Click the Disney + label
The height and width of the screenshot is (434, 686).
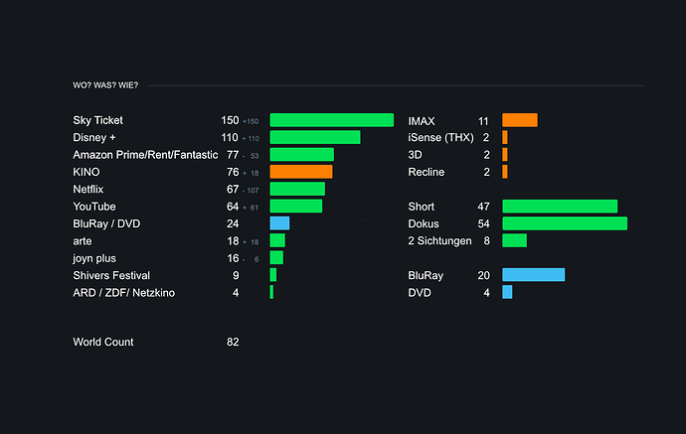pyautogui.click(x=94, y=137)
